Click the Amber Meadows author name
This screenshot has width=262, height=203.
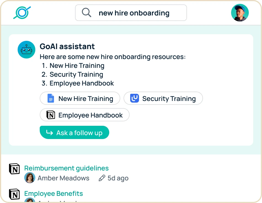click(64, 178)
